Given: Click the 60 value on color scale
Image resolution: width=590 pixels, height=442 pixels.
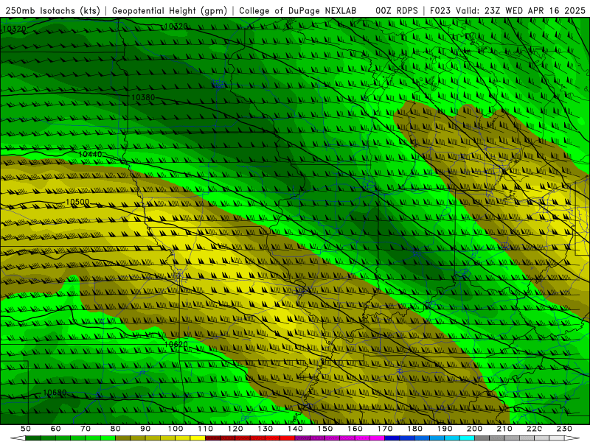Looking at the screenshot, I should (56, 429).
